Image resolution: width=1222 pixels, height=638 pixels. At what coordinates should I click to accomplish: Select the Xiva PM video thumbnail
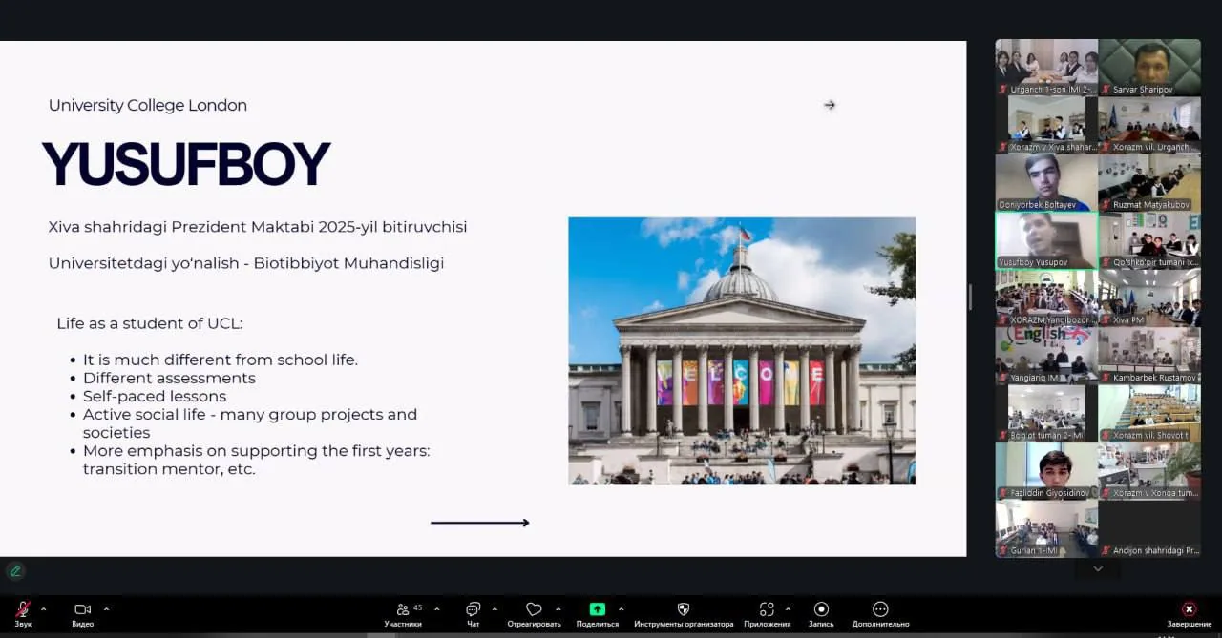click(1149, 298)
